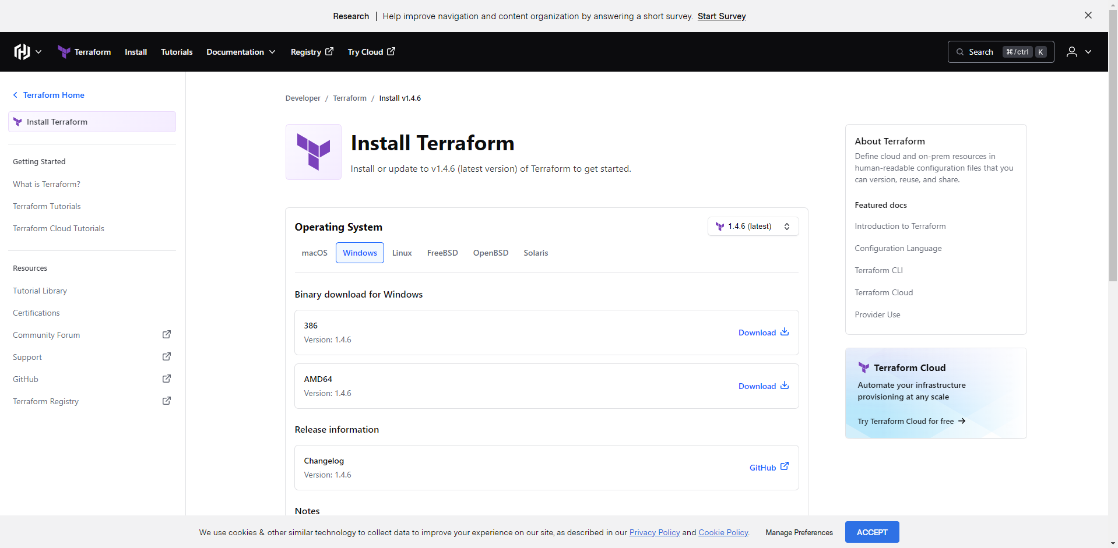The image size is (1118, 548).
Task: Click large Terraform logo beside heading
Action: [314, 152]
